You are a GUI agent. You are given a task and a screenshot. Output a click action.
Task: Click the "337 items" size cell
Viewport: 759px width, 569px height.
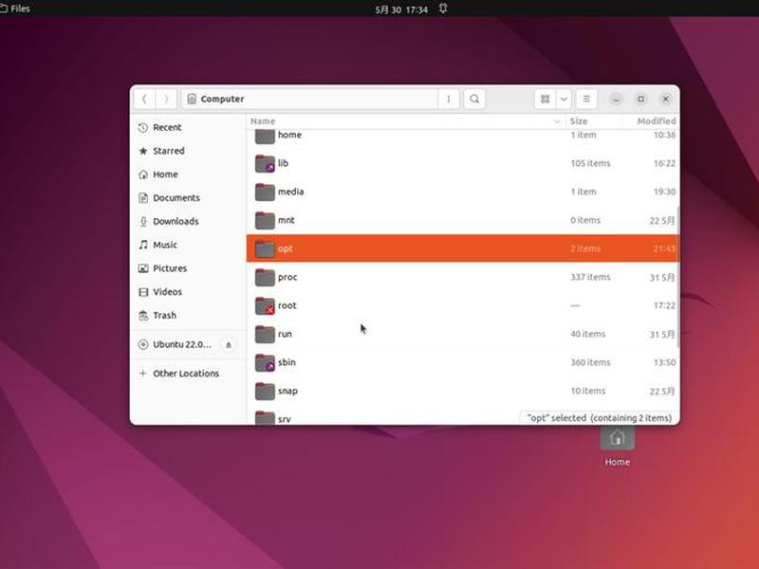pos(590,277)
